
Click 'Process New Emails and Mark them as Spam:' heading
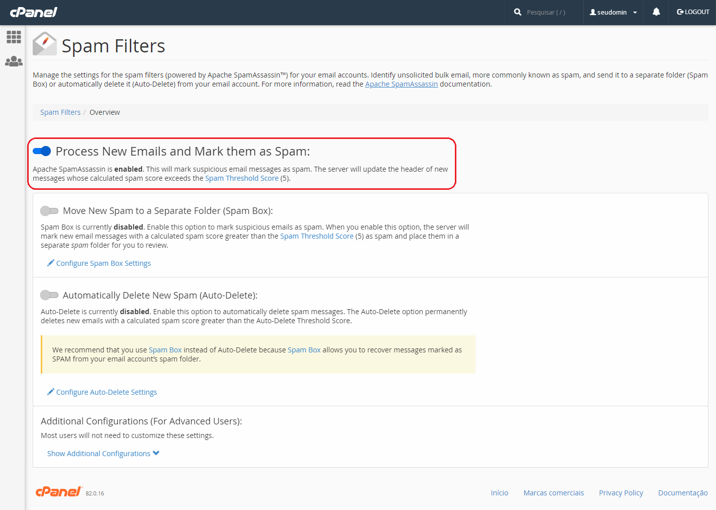[183, 152]
